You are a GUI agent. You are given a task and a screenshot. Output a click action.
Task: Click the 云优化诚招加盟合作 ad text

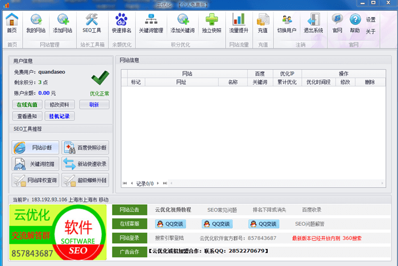(208, 251)
